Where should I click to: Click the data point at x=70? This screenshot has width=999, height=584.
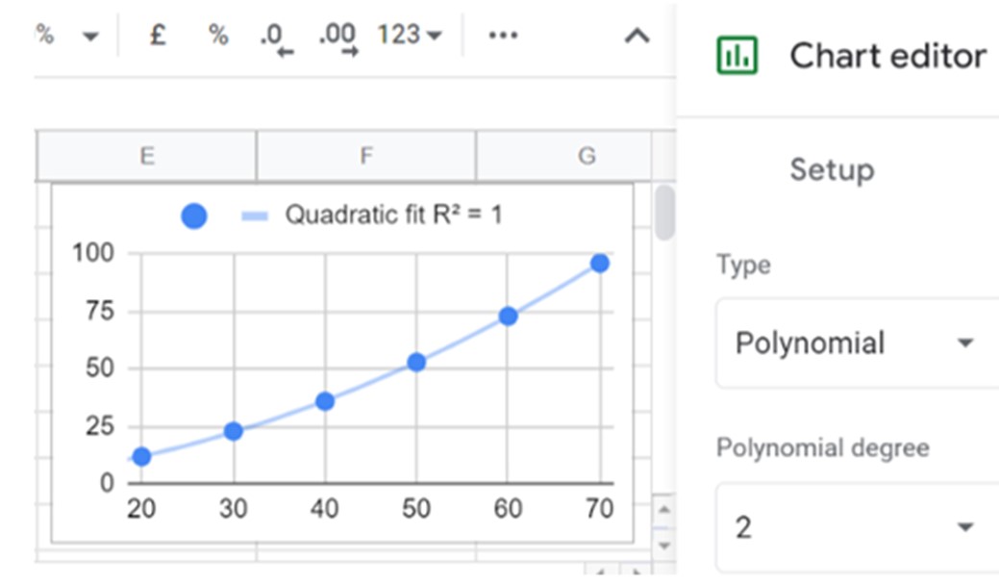(600, 264)
